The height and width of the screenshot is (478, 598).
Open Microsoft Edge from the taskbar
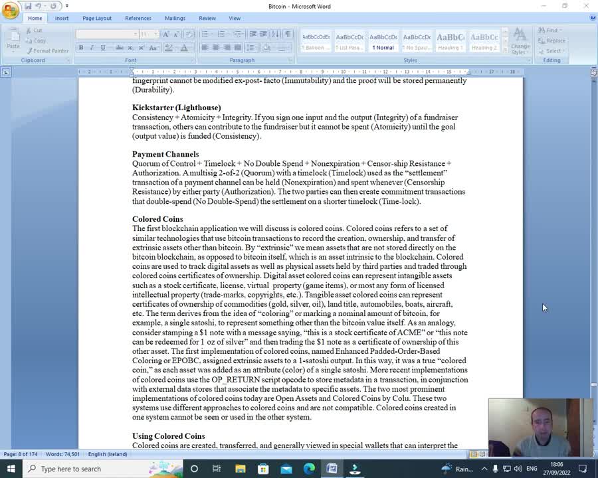pyautogui.click(x=309, y=469)
